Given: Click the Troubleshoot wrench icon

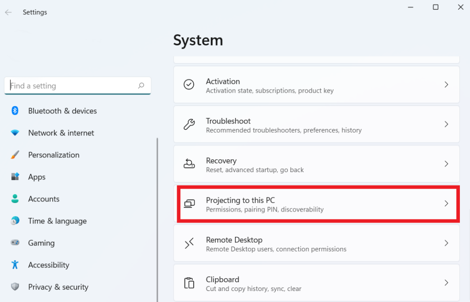Looking at the screenshot, I should coord(189,124).
